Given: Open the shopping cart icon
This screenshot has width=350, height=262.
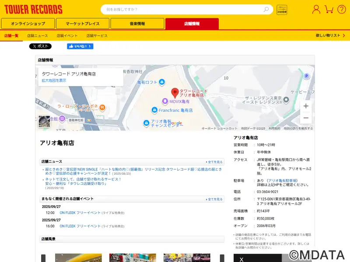Looking at the screenshot, I should pyautogui.click(x=329, y=9).
